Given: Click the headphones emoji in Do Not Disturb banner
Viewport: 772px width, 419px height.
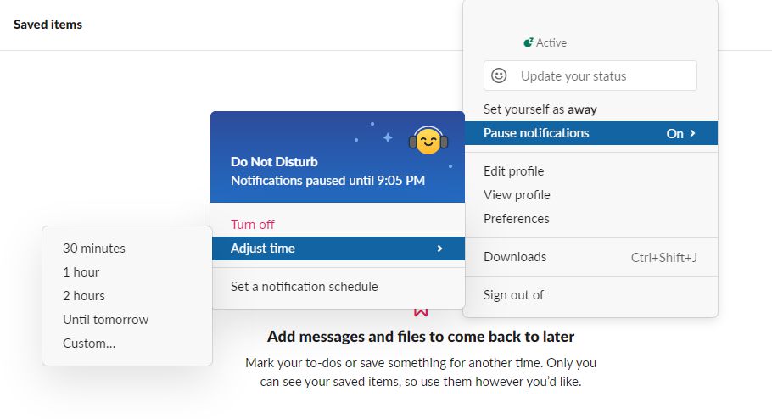Looking at the screenshot, I should pos(428,140).
